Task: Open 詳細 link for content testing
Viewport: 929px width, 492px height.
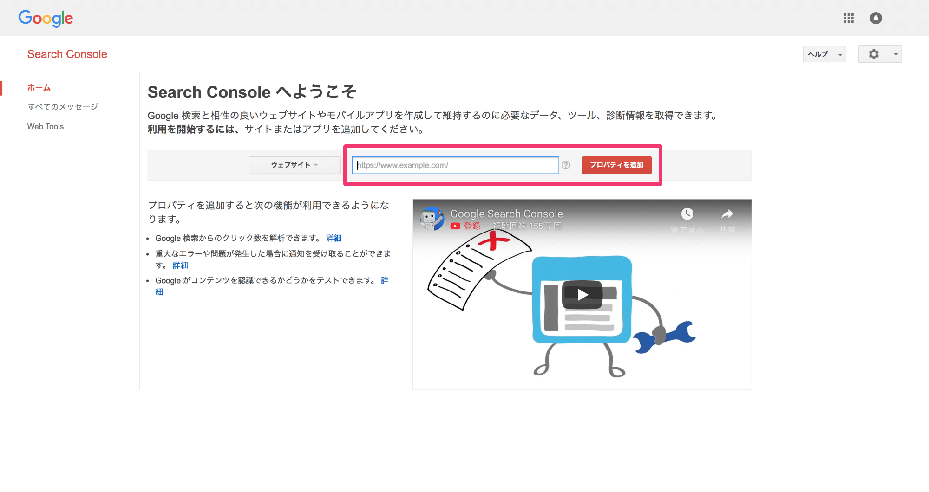Action: (x=385, y=280)
